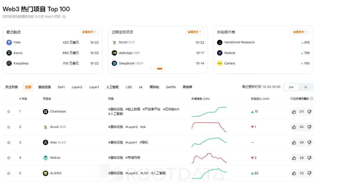
Task: Click the info icon next to 今日获得投票数
Action: [x=312, y=99]
